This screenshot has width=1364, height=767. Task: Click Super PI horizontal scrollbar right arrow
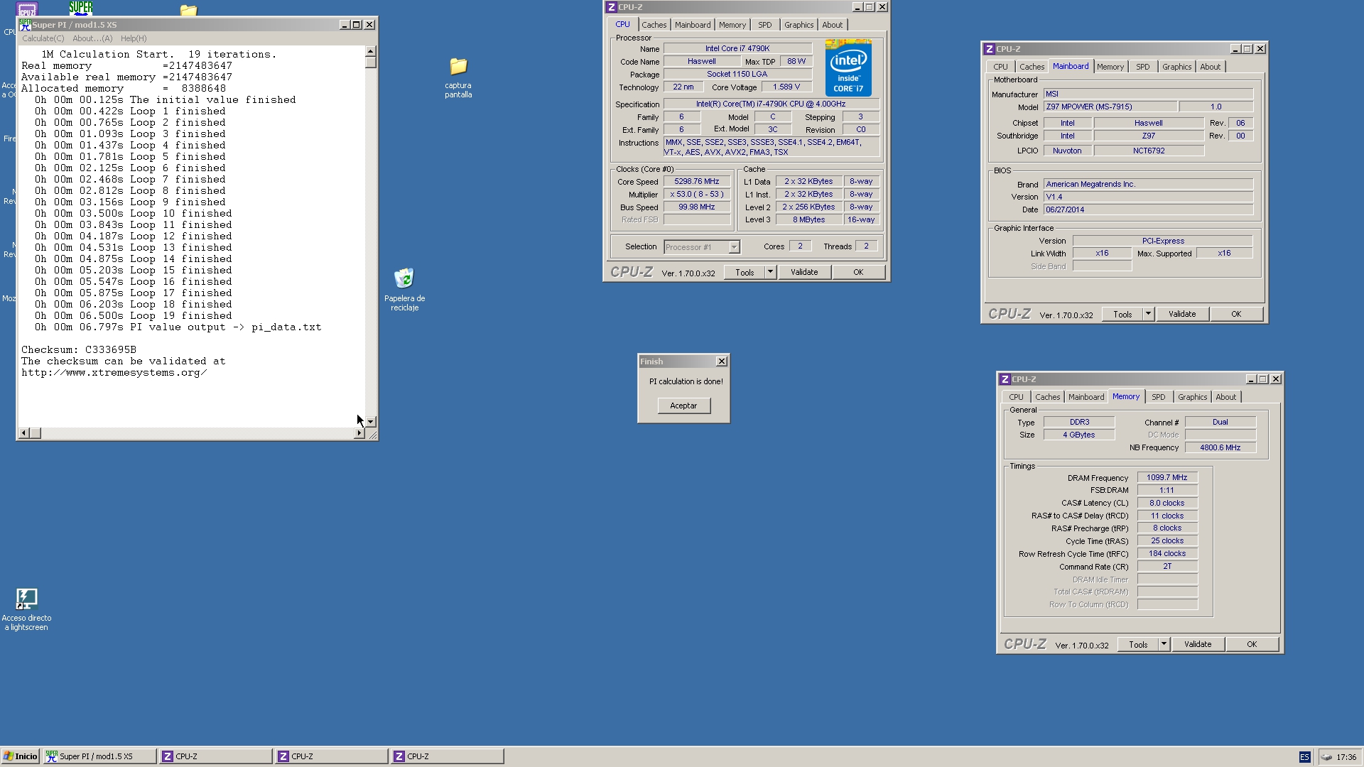pyautogui.click(x=359, y=433)
